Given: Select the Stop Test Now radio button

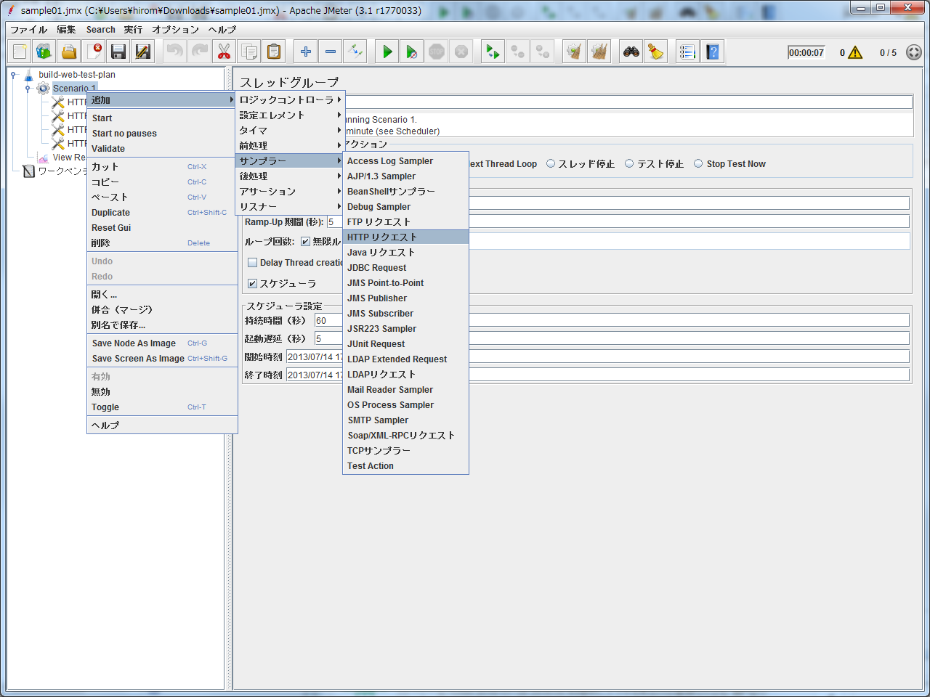Looking at the screenshot, I should 698,163.
